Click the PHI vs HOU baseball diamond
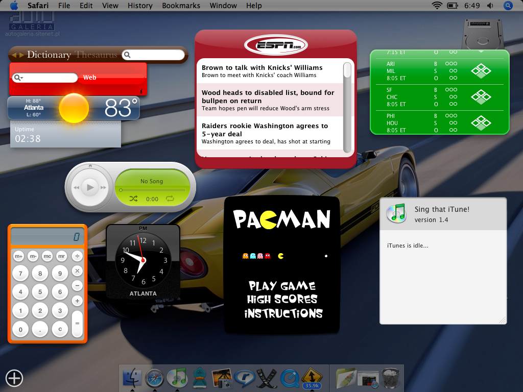 click(481, 122)
